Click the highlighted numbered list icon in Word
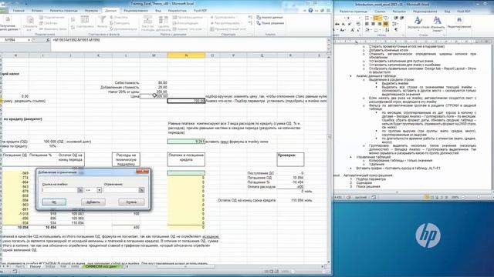Image resolution: width=494 pixels, height=277 pixels. [x=377, y=18]
